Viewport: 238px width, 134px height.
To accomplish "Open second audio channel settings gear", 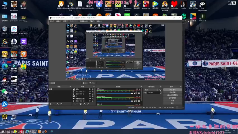I will click(139, 101).
